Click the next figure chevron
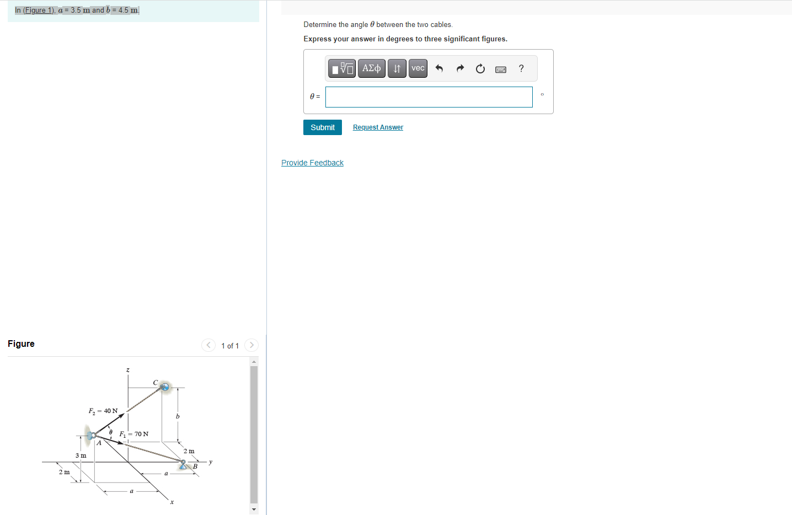This screenshot has width=792, height=515. [x=251, y=345]
